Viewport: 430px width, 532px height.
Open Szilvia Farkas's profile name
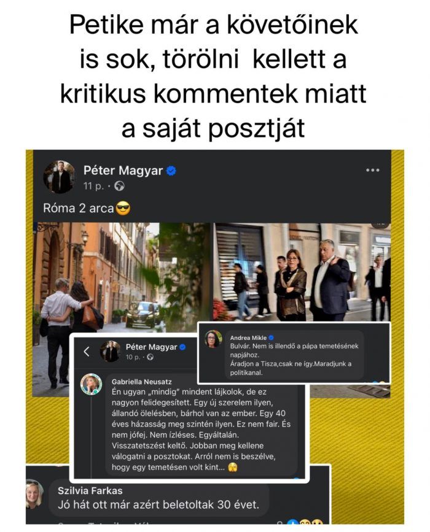tap(90, 491)
